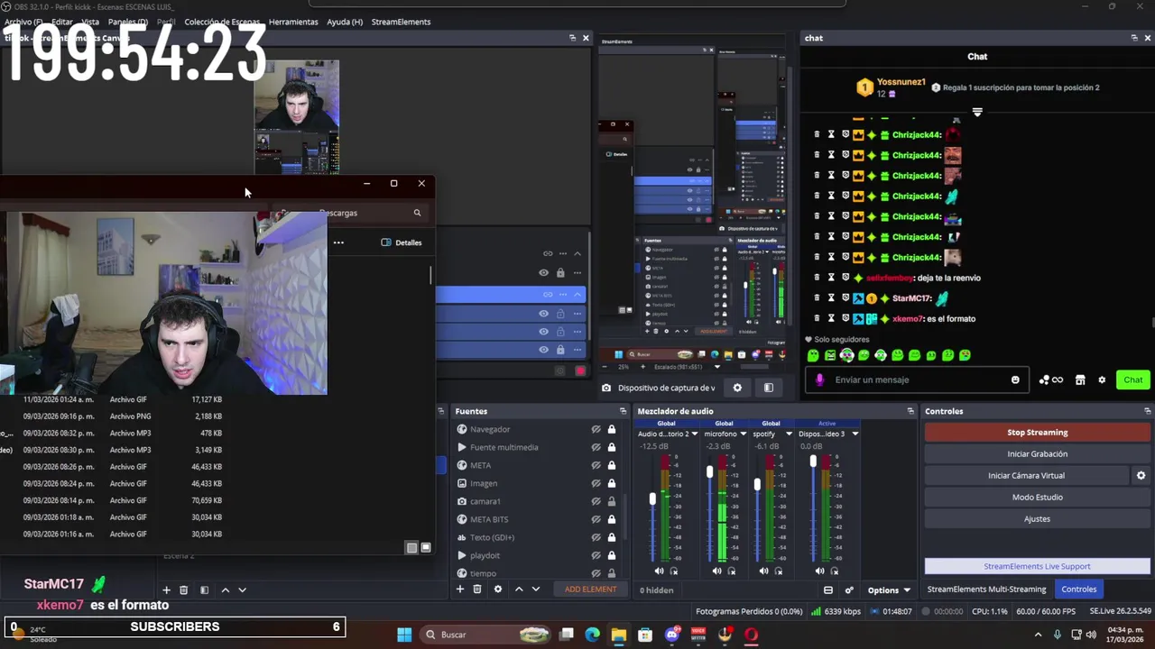This screenshot has height=649, width=1155.
Task: Open See more (...) menu in Explorer
Action: pos(338,242)
